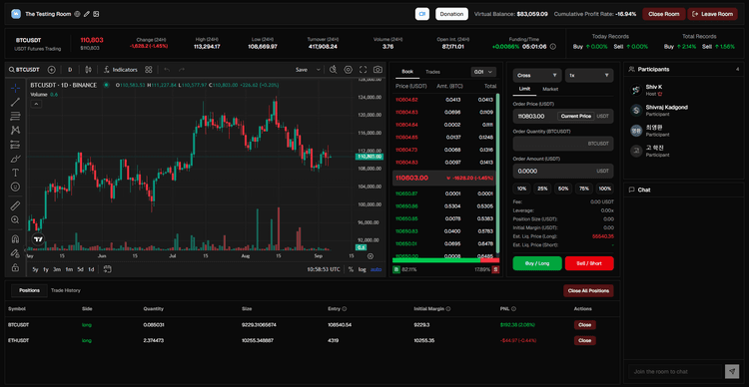
Task: Open the Trade History tab
Action: coord(66,290)
